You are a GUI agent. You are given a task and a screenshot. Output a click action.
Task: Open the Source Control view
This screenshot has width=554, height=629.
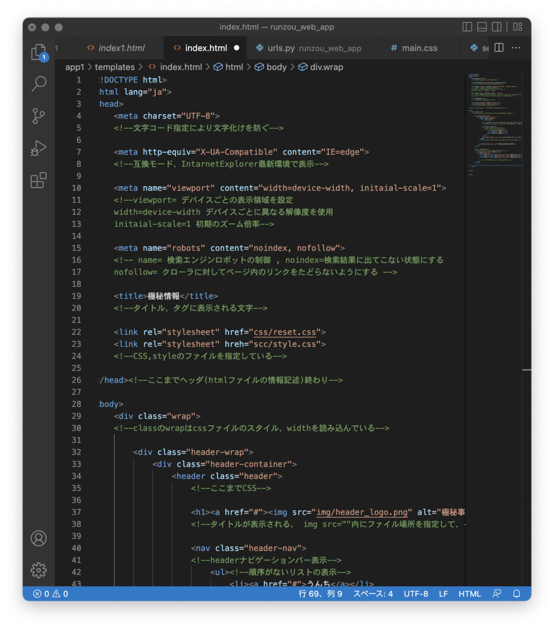39,116
